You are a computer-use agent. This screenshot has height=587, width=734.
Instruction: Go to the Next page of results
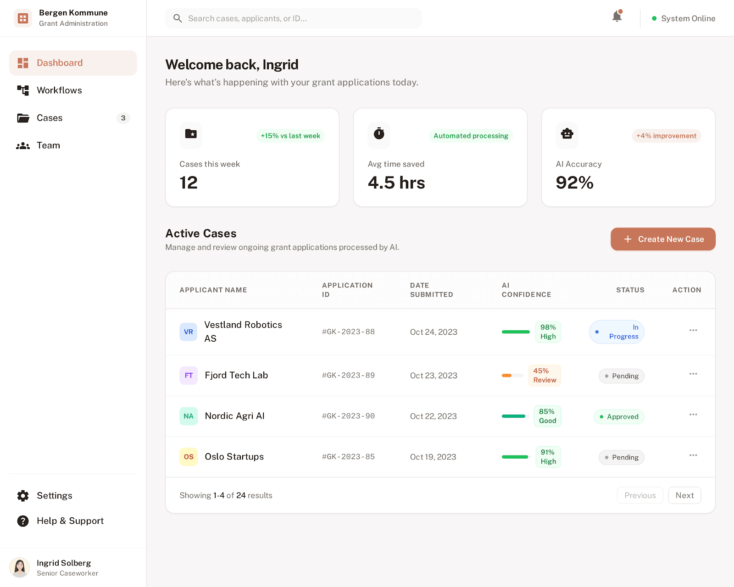coord(684,495)
